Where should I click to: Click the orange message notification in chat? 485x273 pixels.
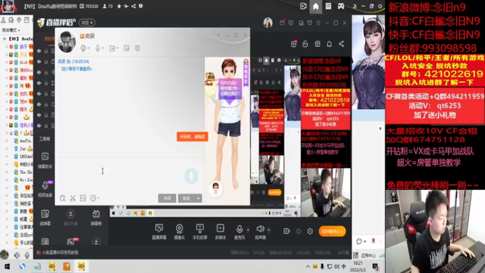coord(192,136)
